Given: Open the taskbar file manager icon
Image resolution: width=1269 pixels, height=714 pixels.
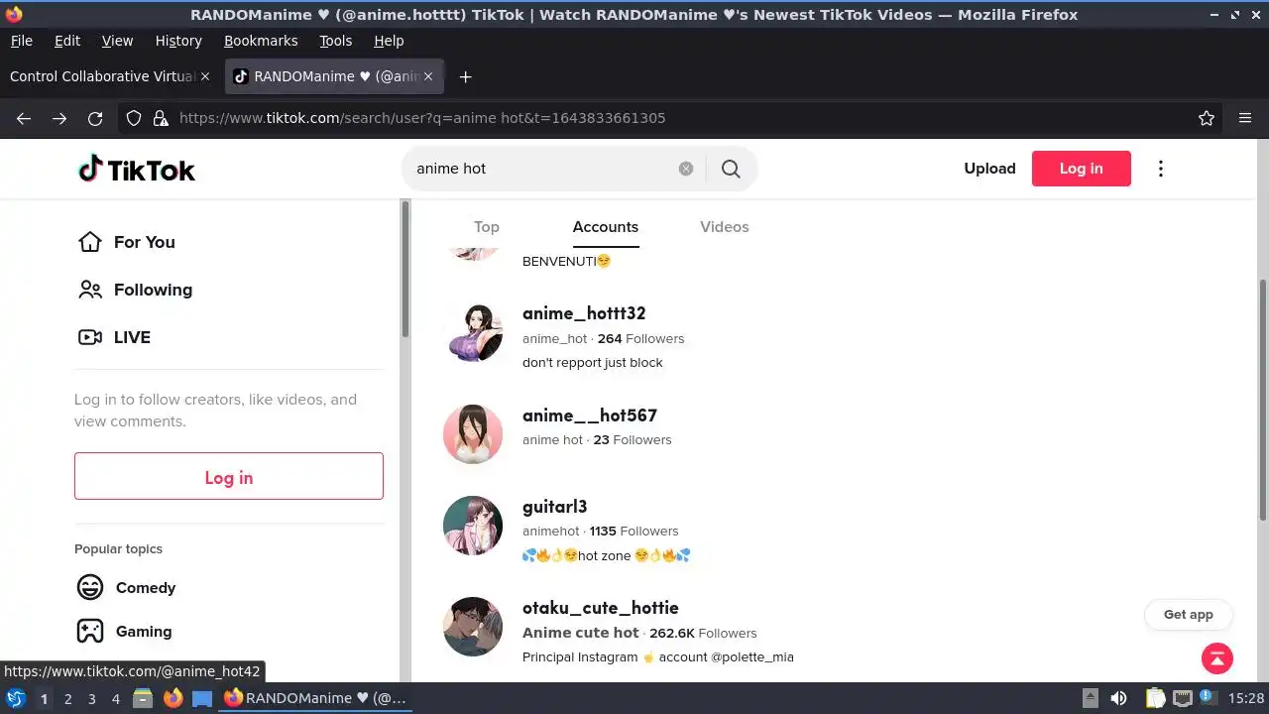Looking at the screenshot, I should (143, 698).
